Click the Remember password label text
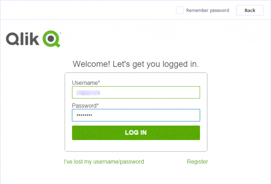The image size is (271, 184). (x=207, y=11)
